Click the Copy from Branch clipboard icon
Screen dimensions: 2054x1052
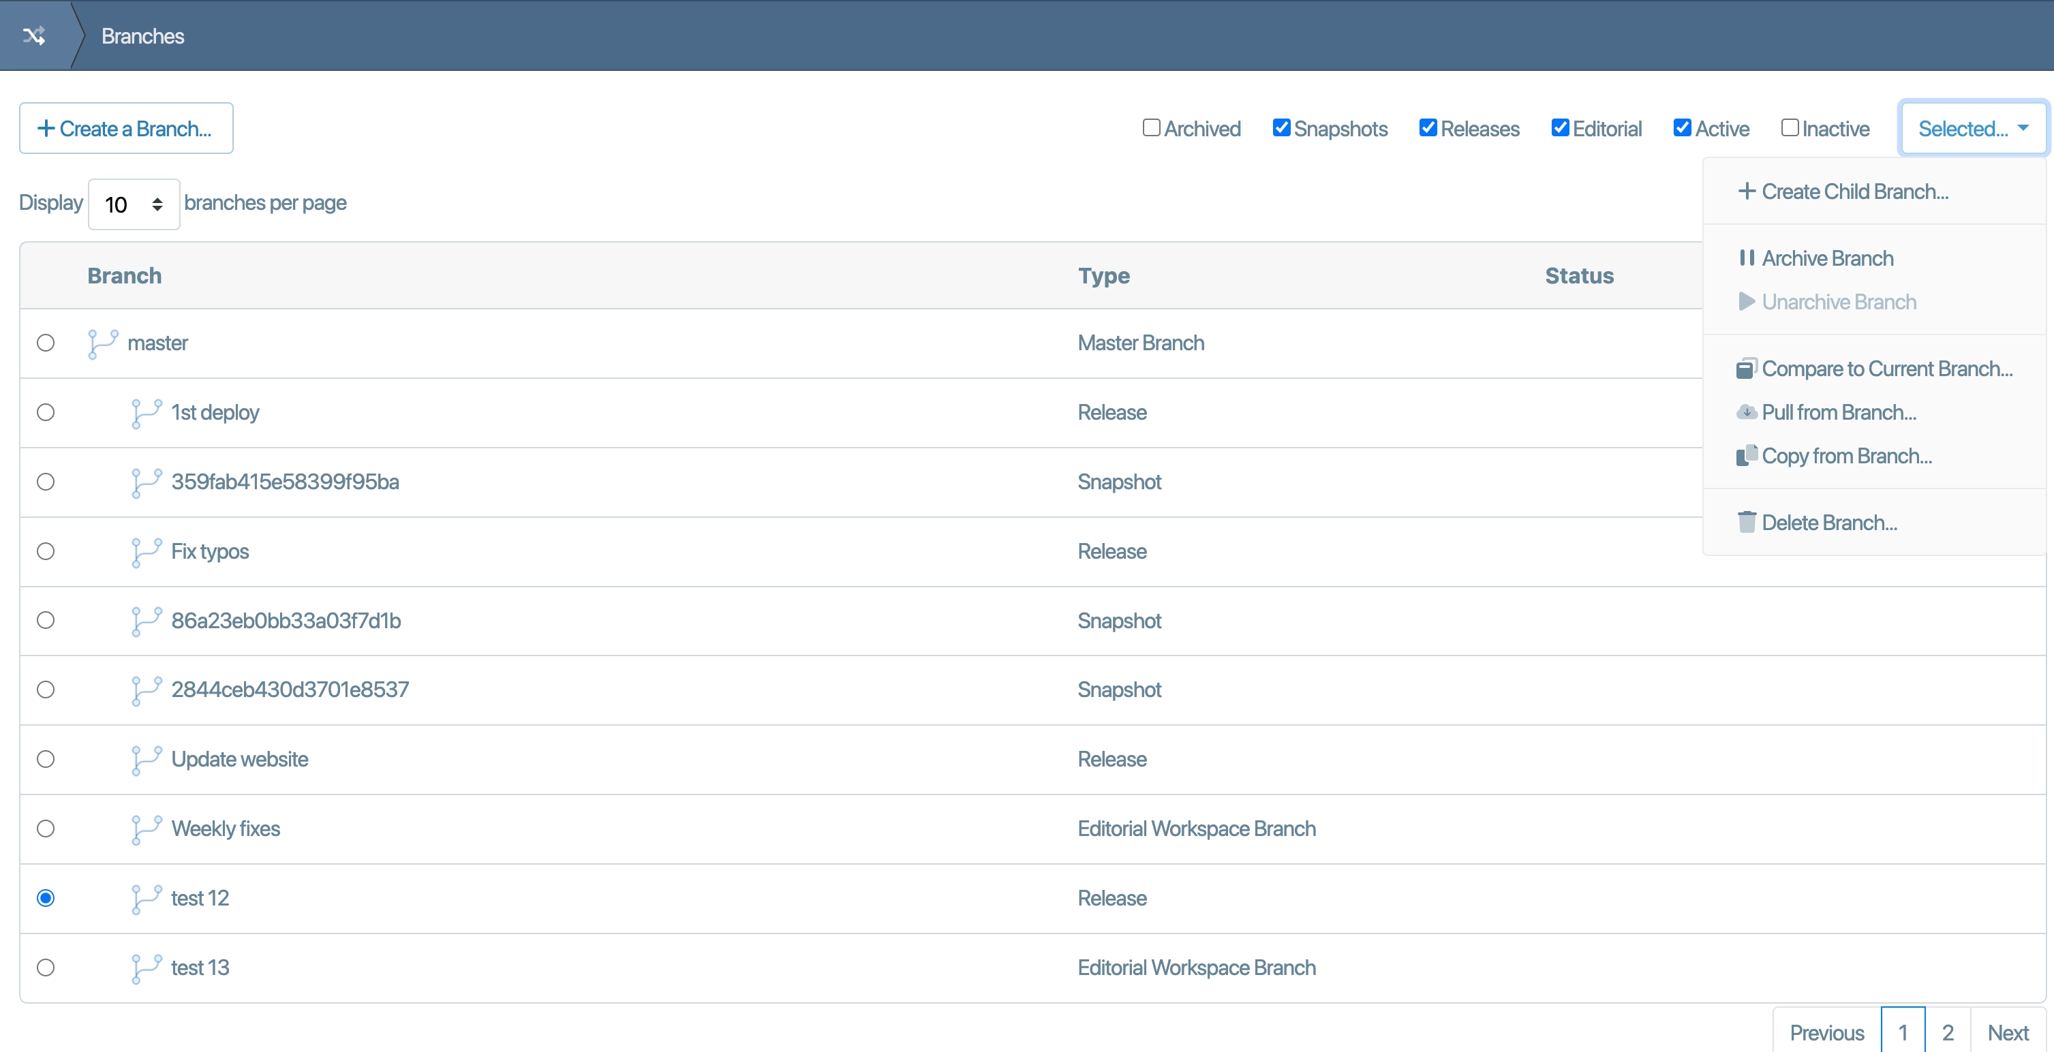pyautogui.click(x=1746, y=455)
